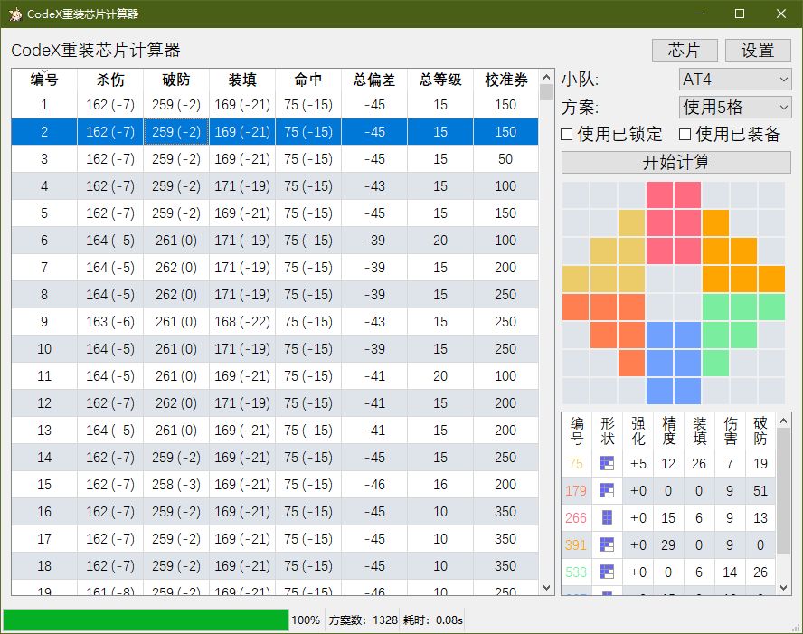
Task: Click the selected row 2 破防 cell
Action: point(176,132)
